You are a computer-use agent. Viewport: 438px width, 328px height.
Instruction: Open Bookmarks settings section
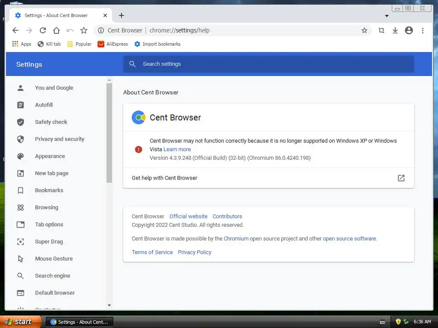[49, 190]
